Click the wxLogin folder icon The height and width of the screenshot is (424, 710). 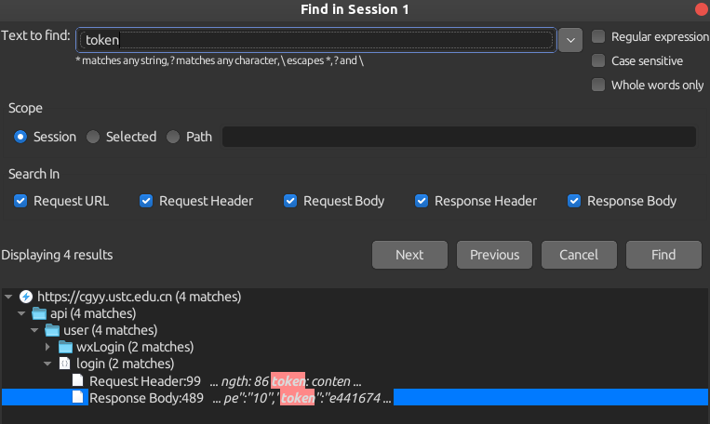[x=65, y=347]
